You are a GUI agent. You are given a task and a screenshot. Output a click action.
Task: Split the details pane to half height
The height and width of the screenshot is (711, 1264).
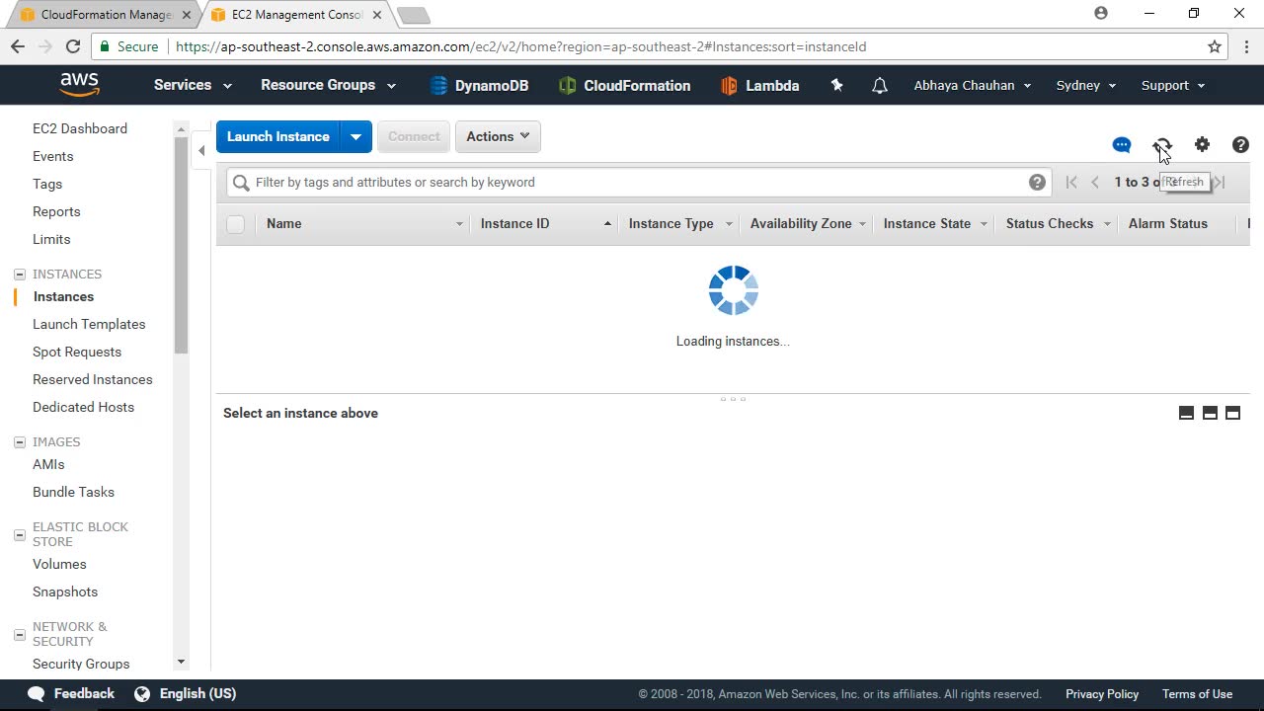[1210, 413]
